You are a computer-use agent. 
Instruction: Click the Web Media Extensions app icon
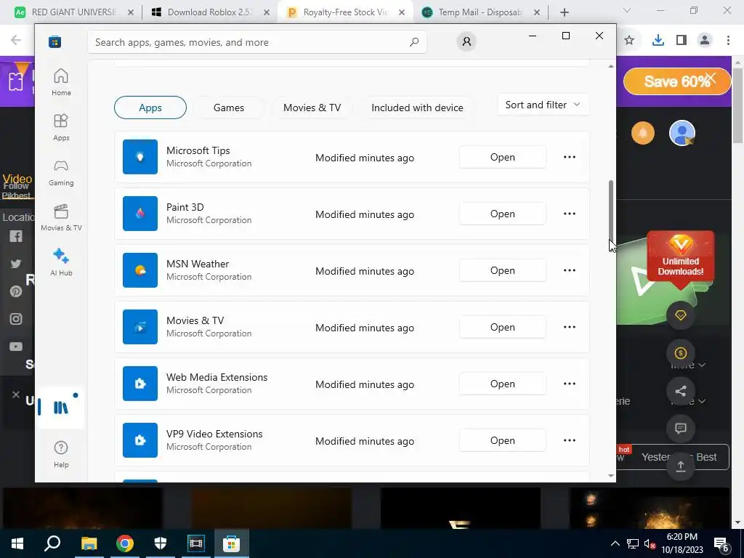[140, 384]
